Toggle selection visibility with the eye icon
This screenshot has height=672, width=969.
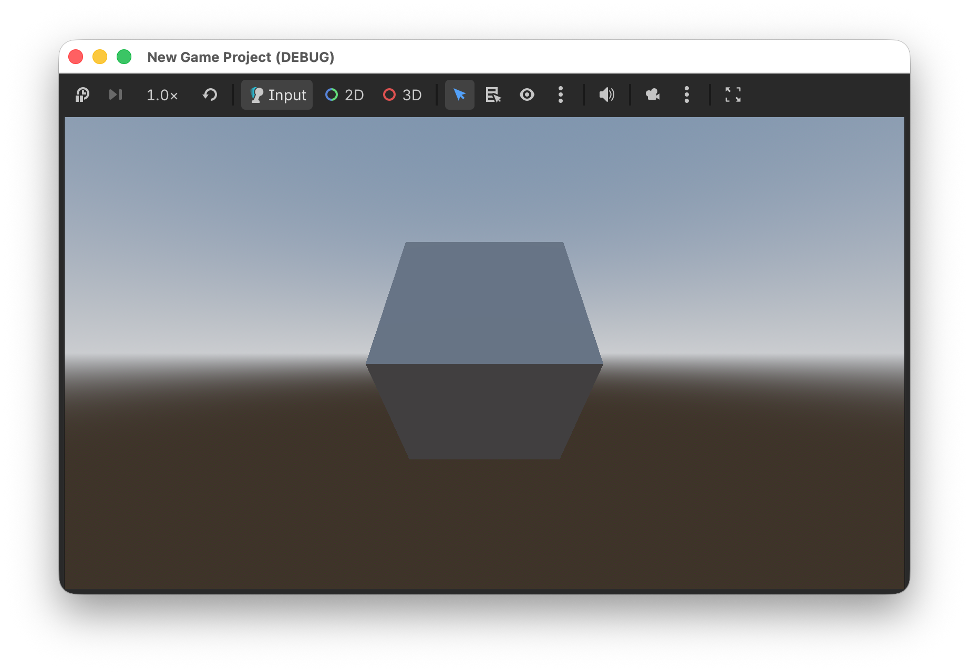(527, 95)
